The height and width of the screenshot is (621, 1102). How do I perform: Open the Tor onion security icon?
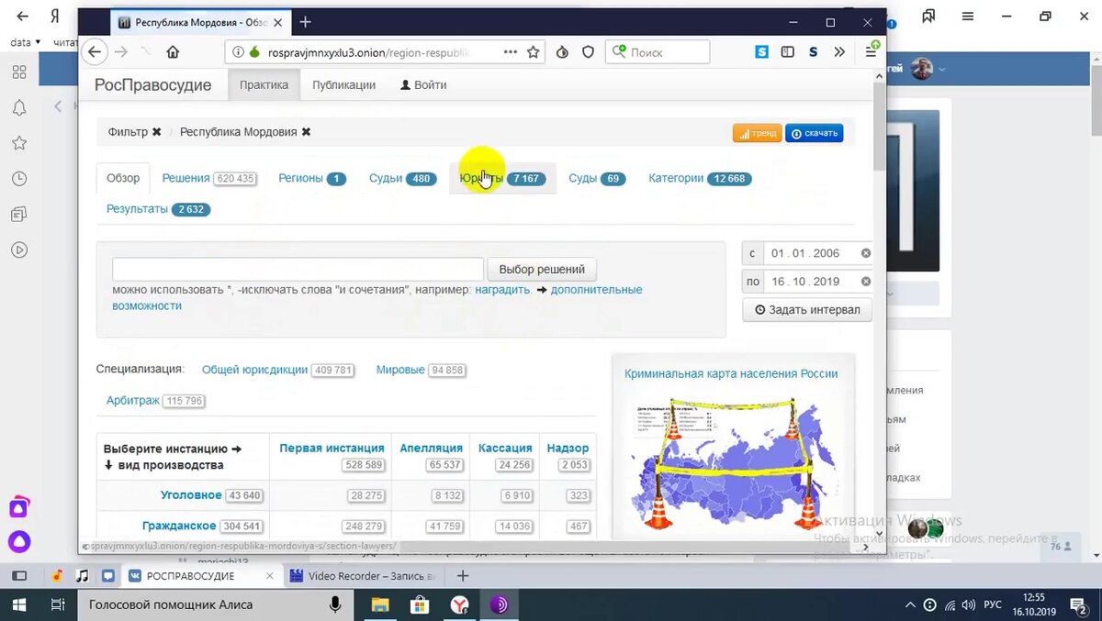click(x=562, y=52)
